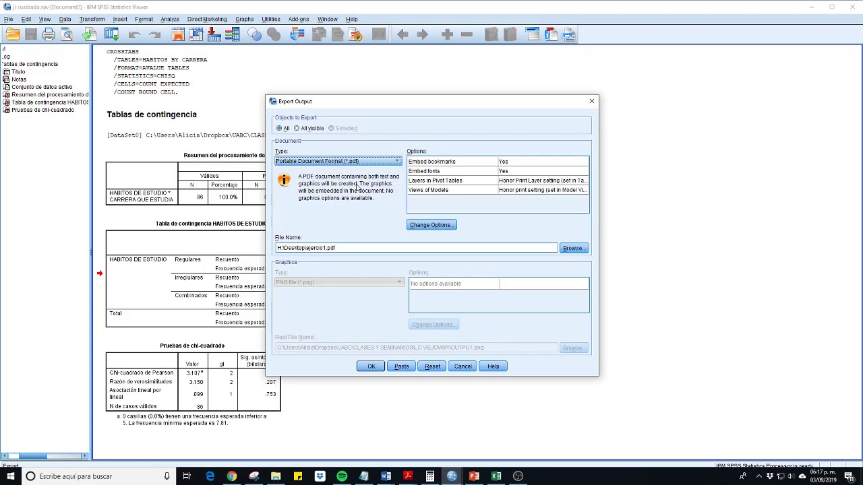863x485 pixels.
Task: Click the Paste button in dialog
Action: tap(401, 366)
